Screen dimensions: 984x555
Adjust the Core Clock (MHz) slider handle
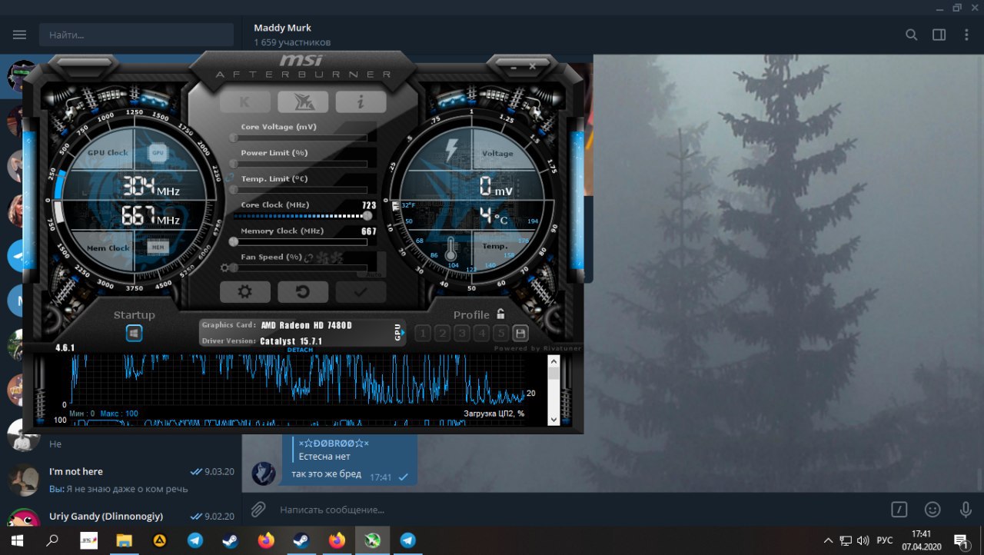click(x=367, y=216)
